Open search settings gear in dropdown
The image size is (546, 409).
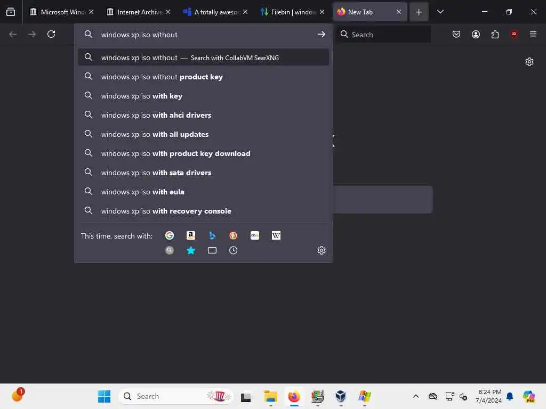pyautogui.click(x=322, y=250)
